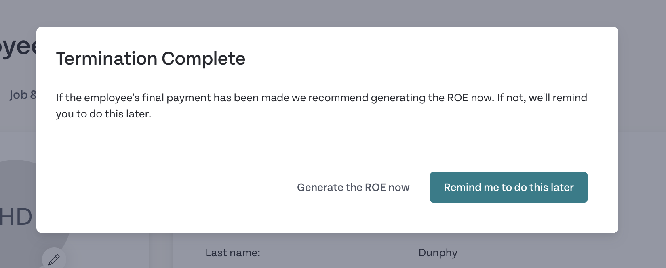The width and height of the screenshot is (666, 268).
Task: Click the dimmed backdrop above the dialog
Action: point(333,13)
